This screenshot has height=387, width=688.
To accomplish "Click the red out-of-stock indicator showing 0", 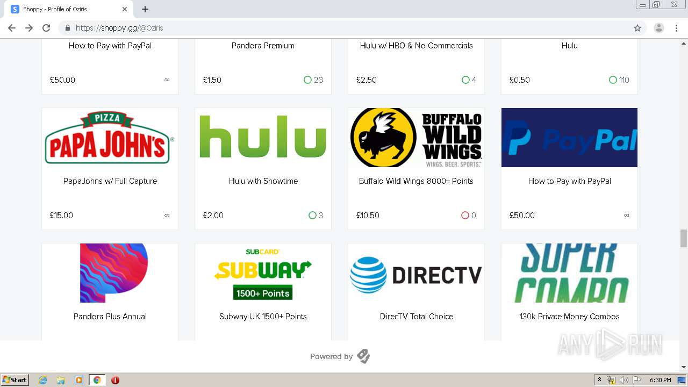I will 469,216.
